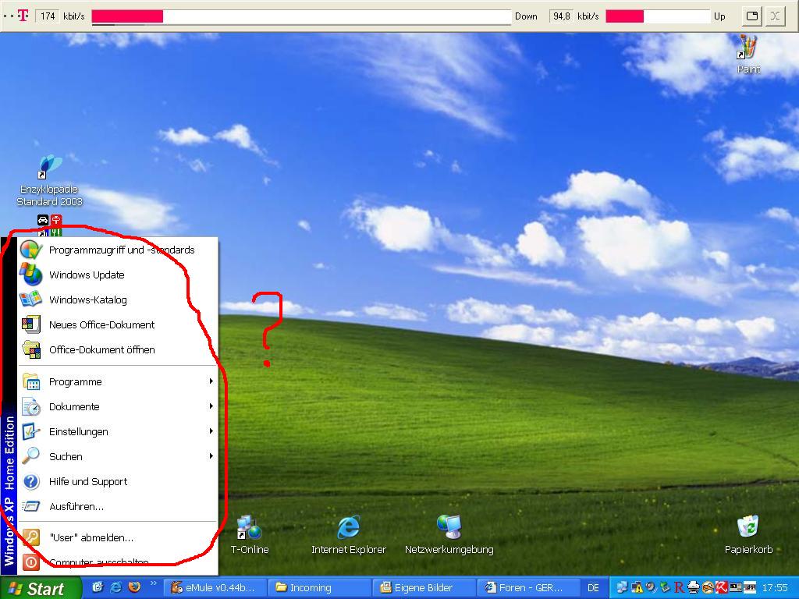Click the 17:55 taskbar clock
The image size is (799, 599).
click(x=775, y=588)
